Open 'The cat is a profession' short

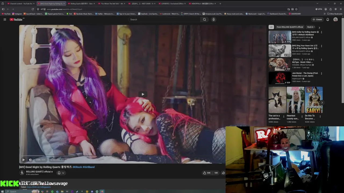pos(277,100)
